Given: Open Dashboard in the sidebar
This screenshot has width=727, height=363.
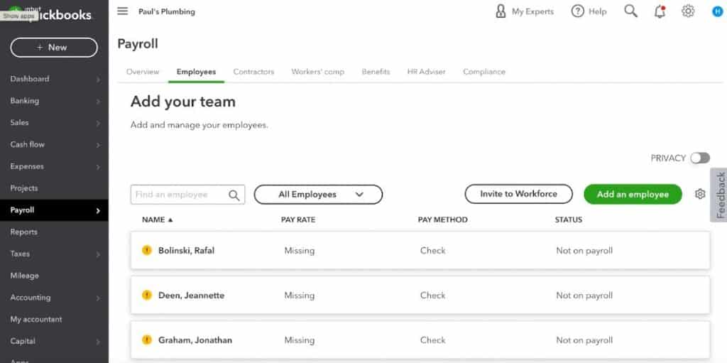Looking at the screenshot, I should tap(30, 79).
